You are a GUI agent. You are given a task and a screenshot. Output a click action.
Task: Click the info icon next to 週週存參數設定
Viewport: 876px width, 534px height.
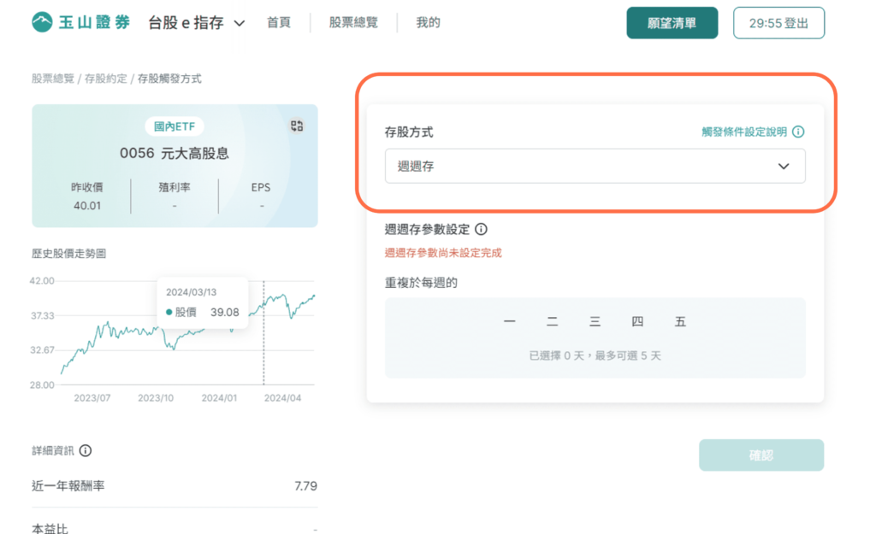click(481, 229)
